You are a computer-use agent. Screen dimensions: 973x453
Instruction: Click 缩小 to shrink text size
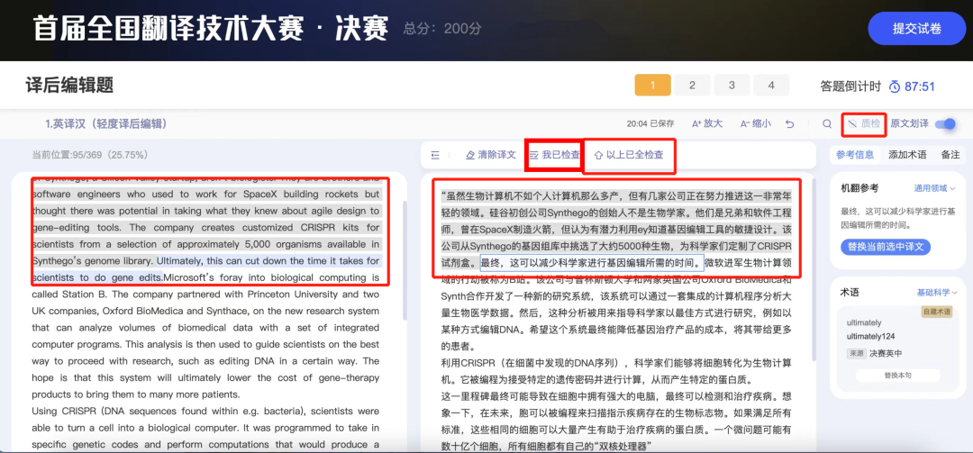pos(755,124)
